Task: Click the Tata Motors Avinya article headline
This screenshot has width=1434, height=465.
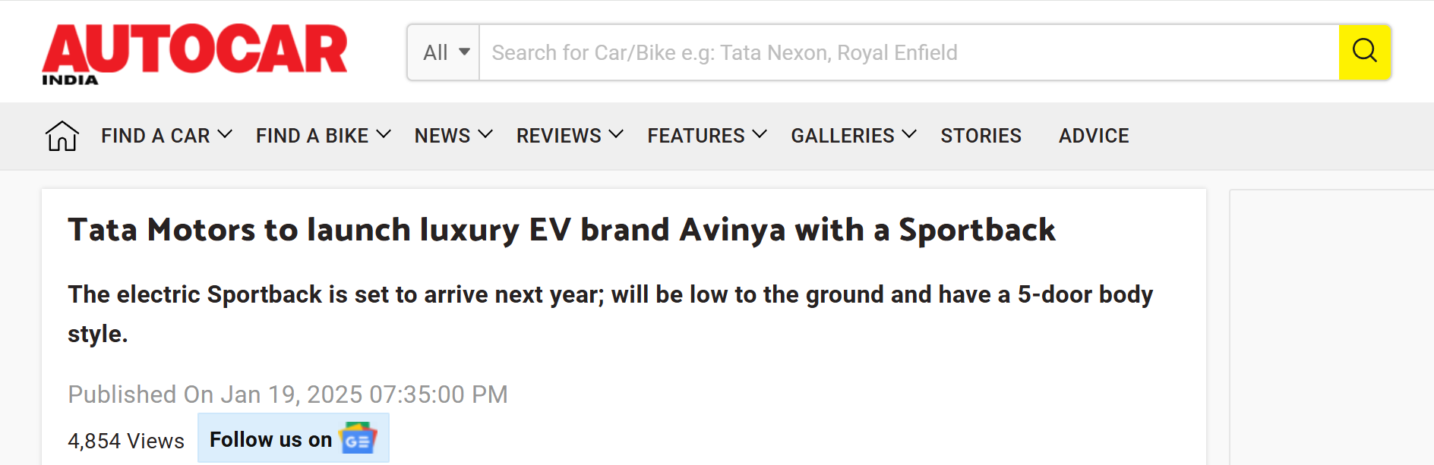Action: pos(561,230)
